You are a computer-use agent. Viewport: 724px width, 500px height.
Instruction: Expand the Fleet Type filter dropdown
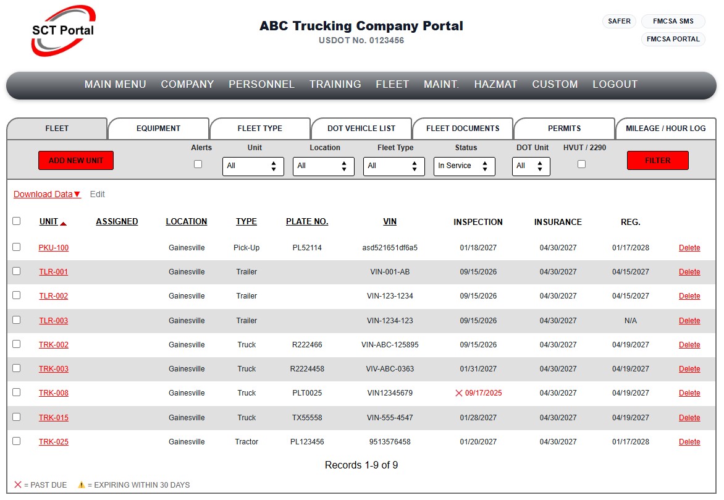[394, 166]
